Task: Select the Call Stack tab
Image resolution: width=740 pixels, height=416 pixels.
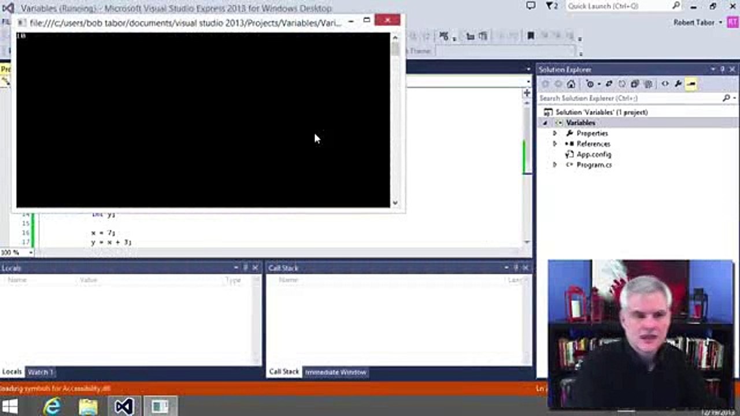Action: (284, 372)
